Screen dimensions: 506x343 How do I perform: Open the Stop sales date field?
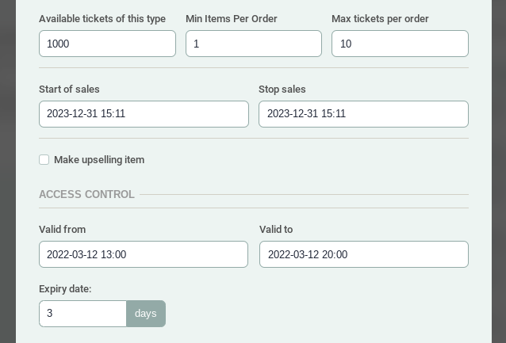pos(363,114)
